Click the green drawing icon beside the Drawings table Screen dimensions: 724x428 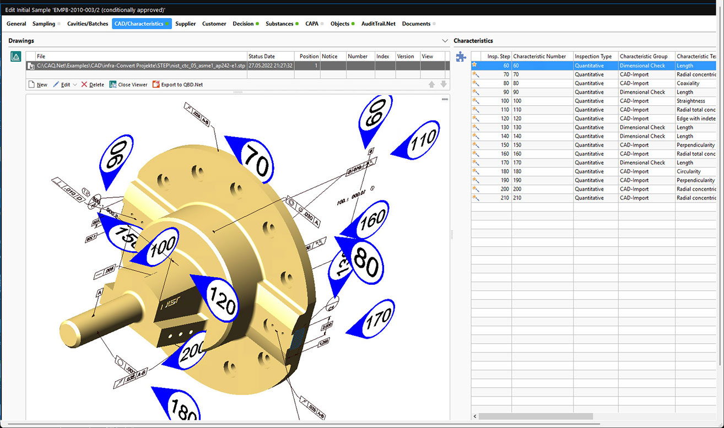[x=16, y=57]
